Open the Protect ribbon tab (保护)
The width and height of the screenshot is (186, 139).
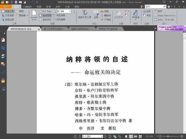[58, 7]
